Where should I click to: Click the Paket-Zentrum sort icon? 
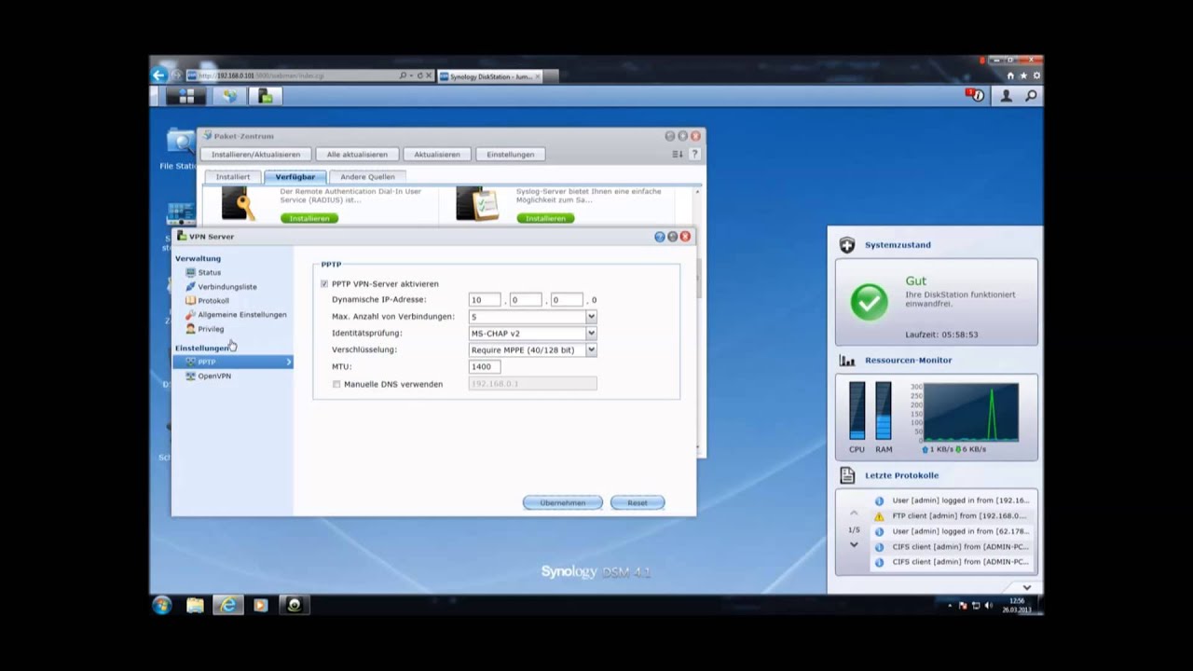[678, 154]
